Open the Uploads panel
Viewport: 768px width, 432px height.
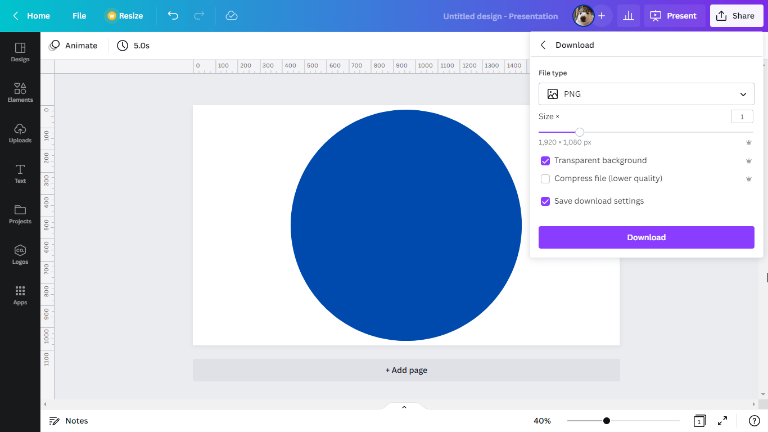(x=20, y=132)
